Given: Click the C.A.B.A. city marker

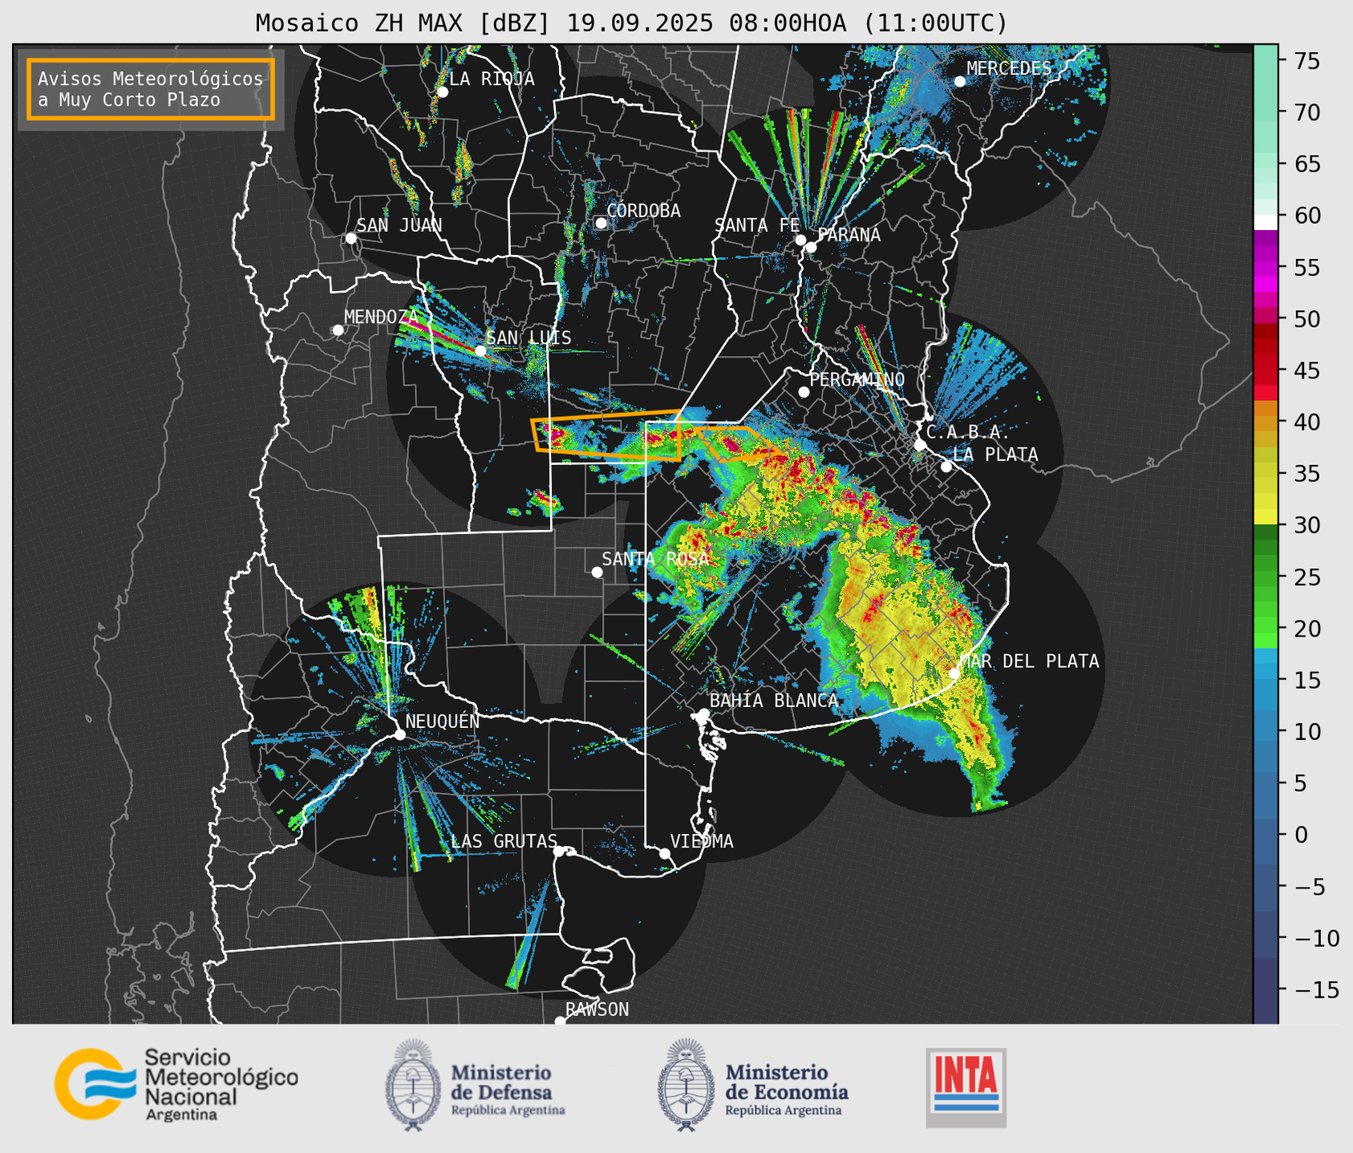Looking at the screenshot, I should (920, 445).
